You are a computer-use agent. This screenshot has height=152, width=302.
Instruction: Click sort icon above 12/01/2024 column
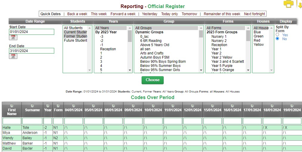click(193, 106)
